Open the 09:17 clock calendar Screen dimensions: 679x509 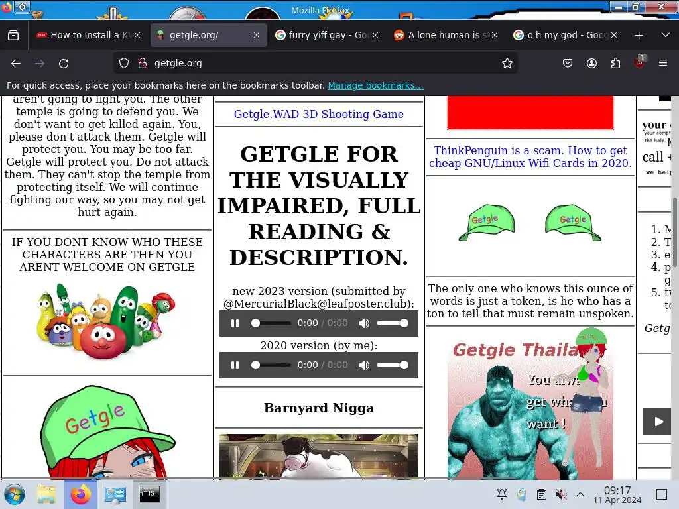[617, 494]
